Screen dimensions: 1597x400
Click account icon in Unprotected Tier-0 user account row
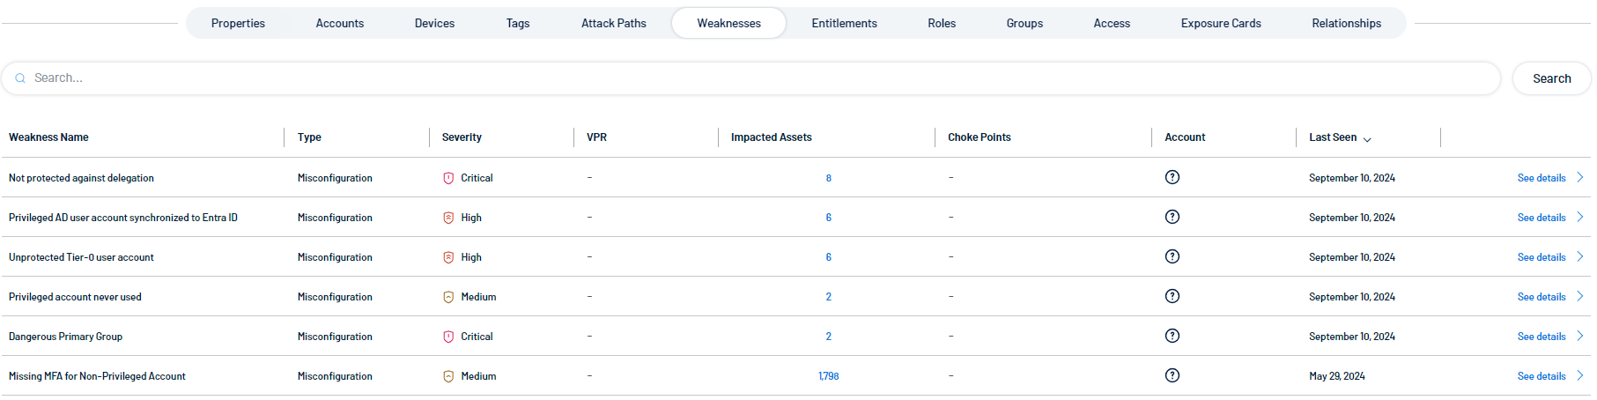click(1172, 256)
